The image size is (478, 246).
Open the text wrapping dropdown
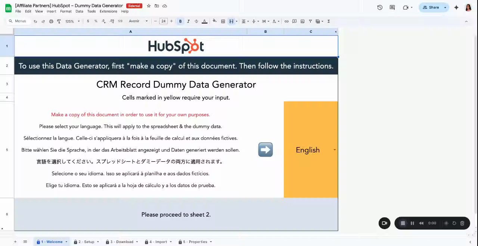[266, 21]
